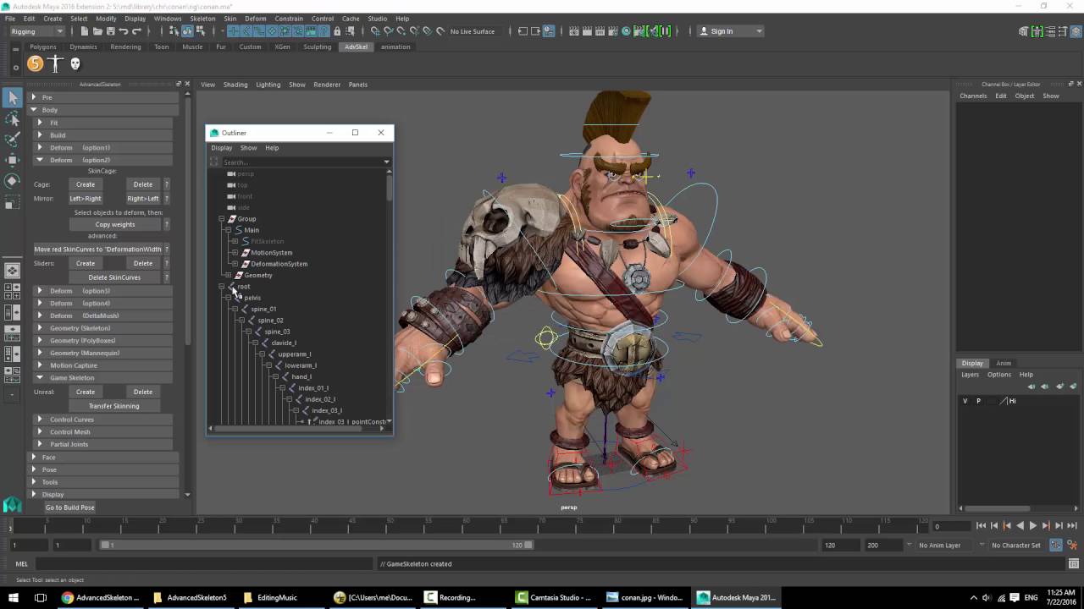Viewport: 1084px width, 609px height.
Task: Pick the Paint Selection tool
Action: pos(13,140)
